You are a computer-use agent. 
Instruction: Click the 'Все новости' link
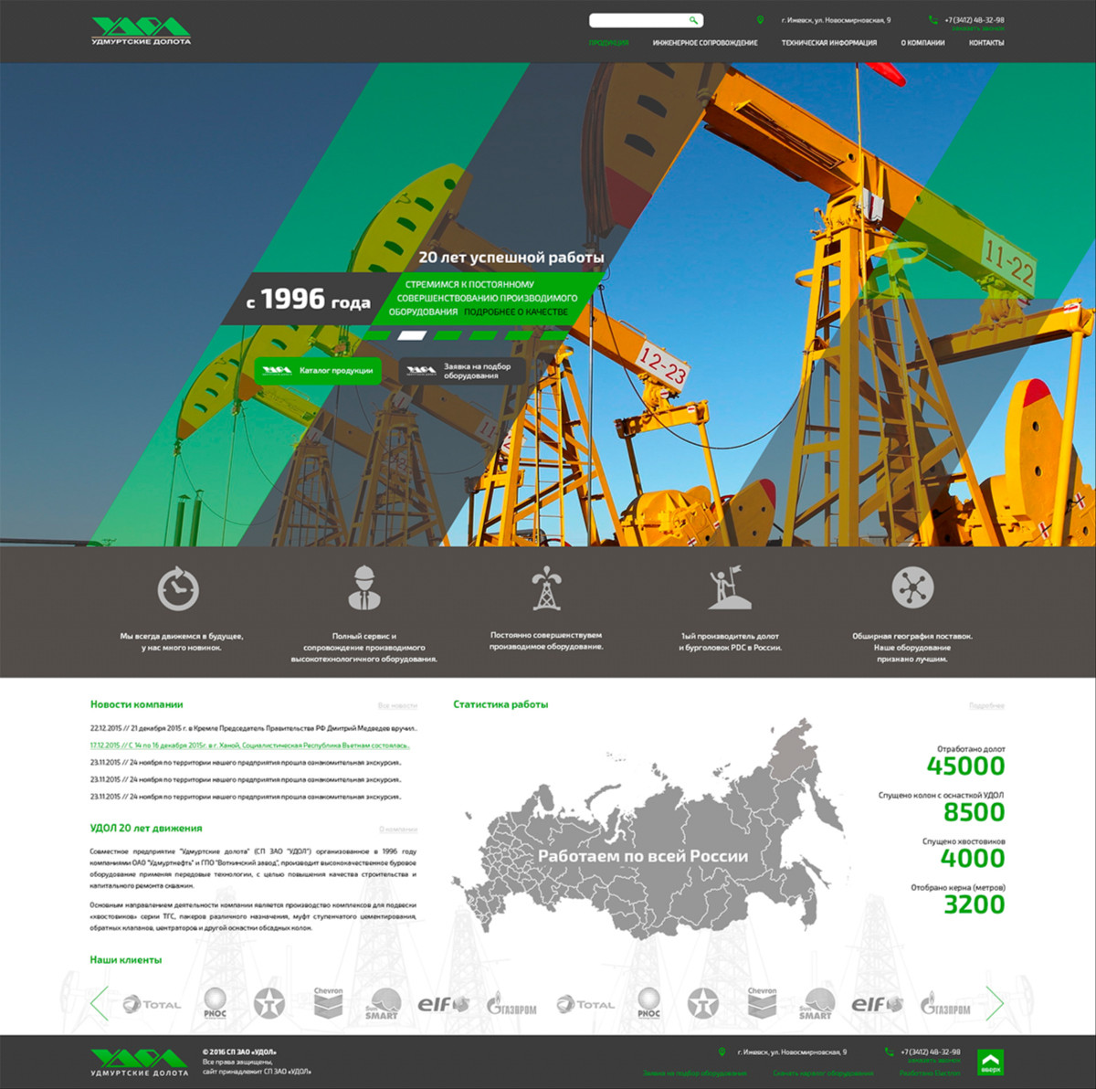(x=397, y=706)
